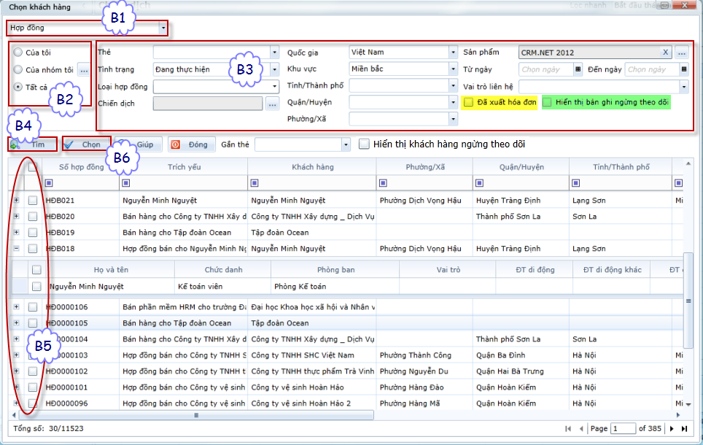The height and width of the screenshot is (445, 703).
Task: Click the 'Tỉnh/Thành phố' column header
Action: (620, 167)
